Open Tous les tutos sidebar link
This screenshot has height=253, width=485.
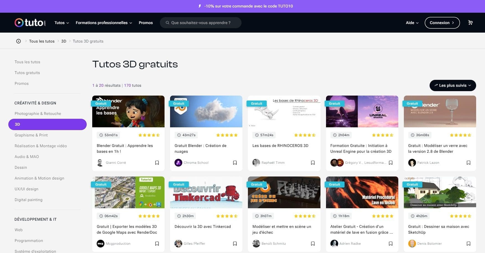[27, 62]
